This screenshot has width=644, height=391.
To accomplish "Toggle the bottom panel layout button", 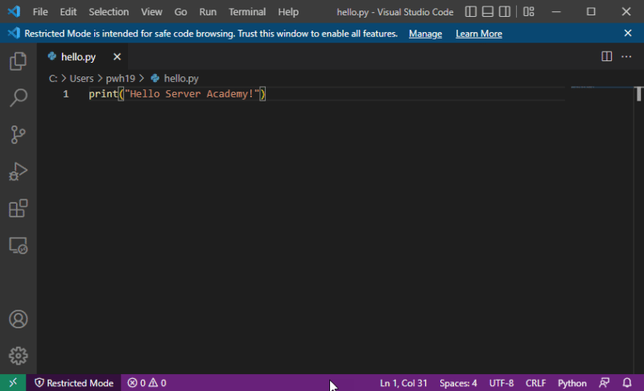I will [x=487, y=12].
